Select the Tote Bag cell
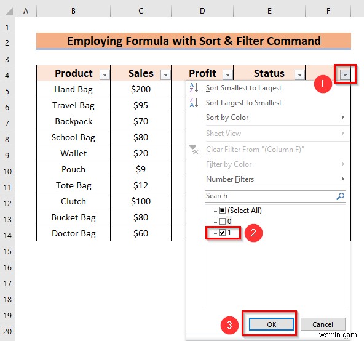This screenshot has width=364, height=341. tap(73, 185)
